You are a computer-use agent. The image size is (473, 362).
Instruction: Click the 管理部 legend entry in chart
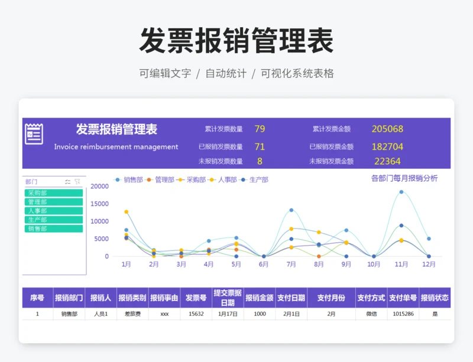[160, 180]
